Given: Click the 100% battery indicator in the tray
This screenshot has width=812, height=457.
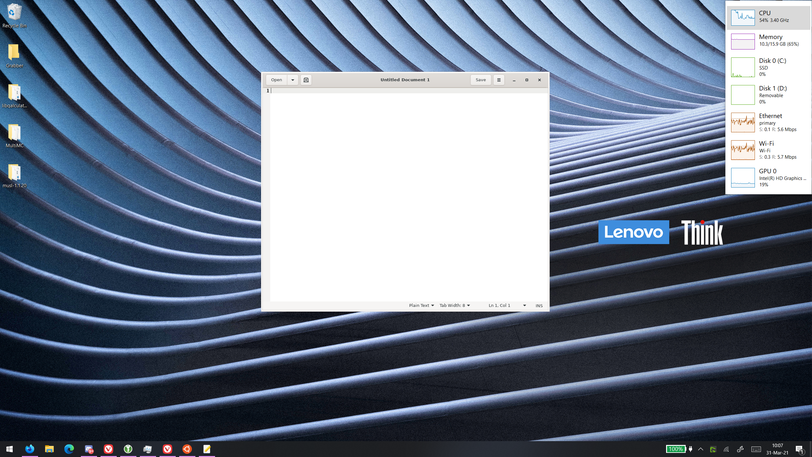Looking at the screenshot, I should pyautogui.click(x=676, y=449).
